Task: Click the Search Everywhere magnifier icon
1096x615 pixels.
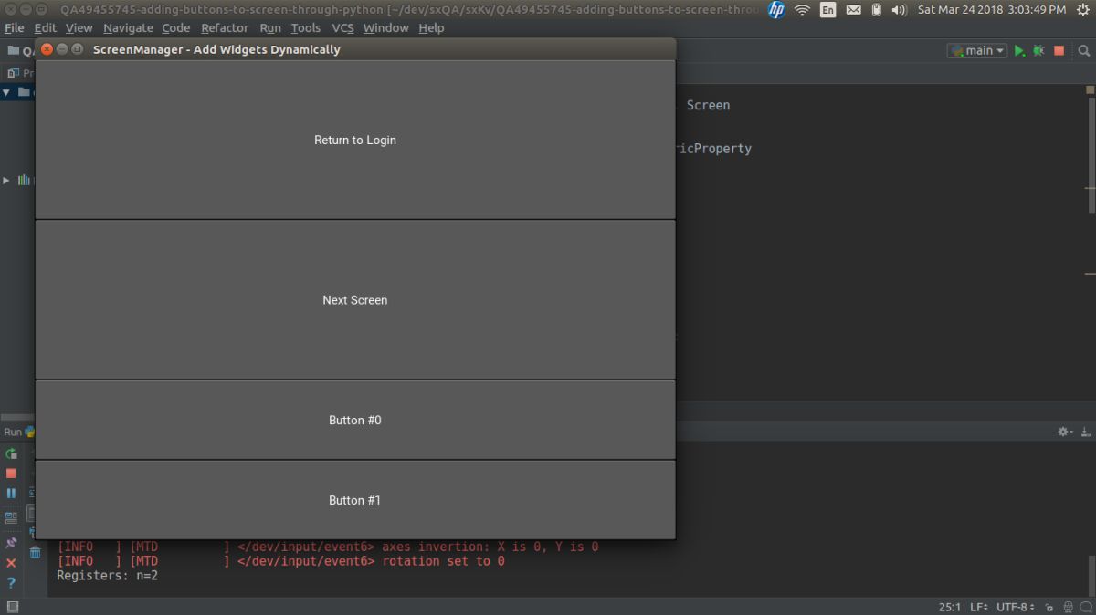Action: (1085, 51)
